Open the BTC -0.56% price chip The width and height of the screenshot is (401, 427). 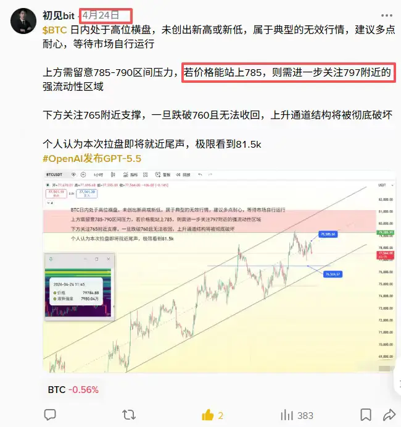coord(73,390)
